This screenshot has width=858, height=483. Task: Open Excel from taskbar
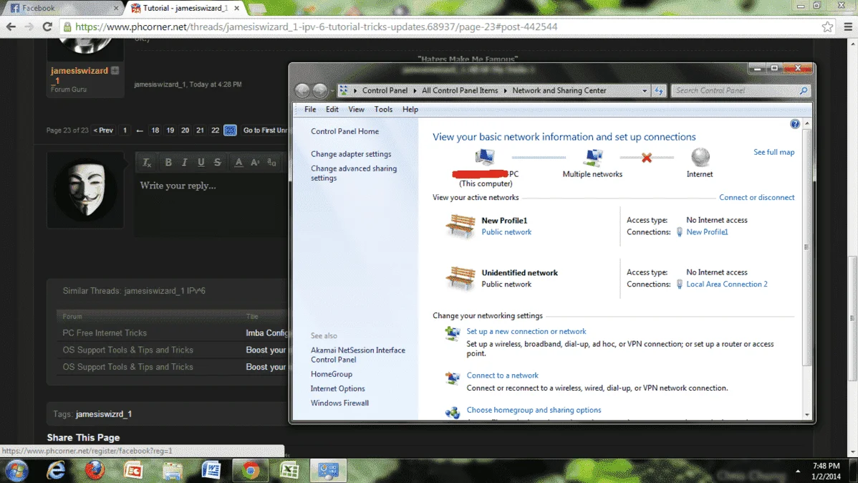pos(289,470)
